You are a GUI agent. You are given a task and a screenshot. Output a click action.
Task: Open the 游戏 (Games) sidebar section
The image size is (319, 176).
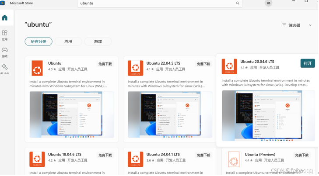point(5,52)
